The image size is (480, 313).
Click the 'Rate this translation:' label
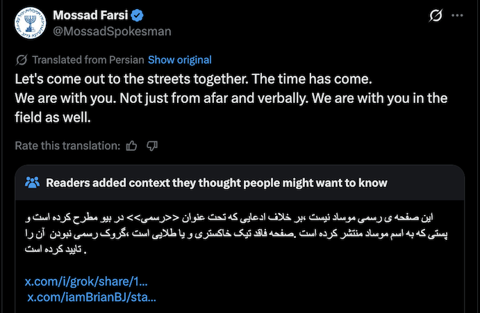[x=67, y=146]
